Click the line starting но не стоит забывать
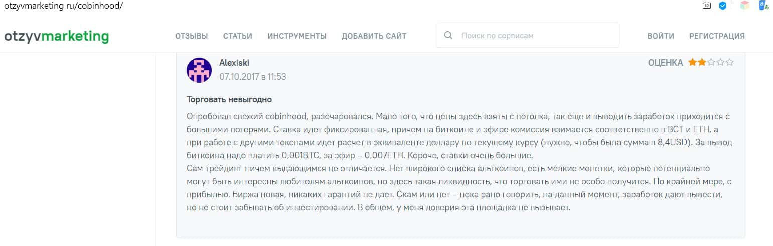This screenshot has width=773, height=246. point(379,207)
